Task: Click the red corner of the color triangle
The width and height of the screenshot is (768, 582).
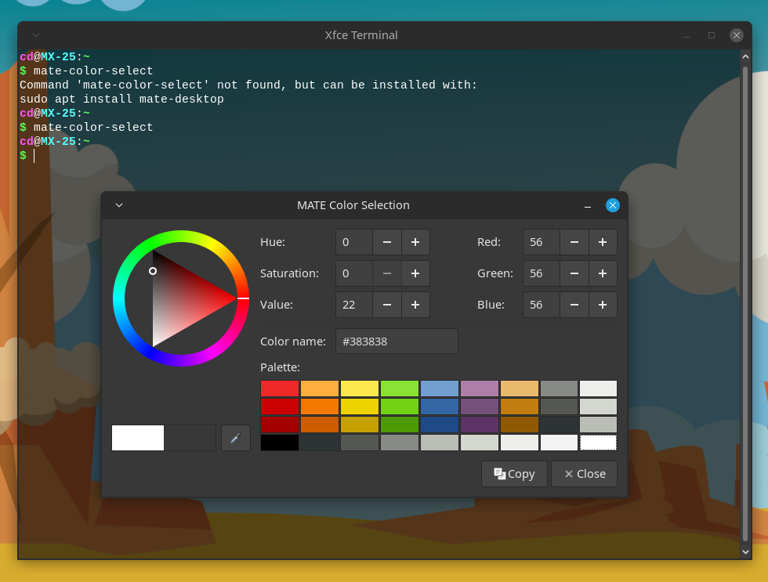Action: pyautogui.click(x=234, y=298)
